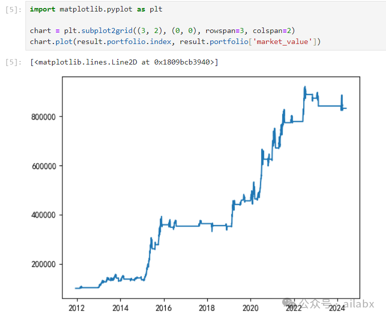Select the output prompt [5]: beside Line2D
Viewport: 386px width, 319px height.
[13, 62]
